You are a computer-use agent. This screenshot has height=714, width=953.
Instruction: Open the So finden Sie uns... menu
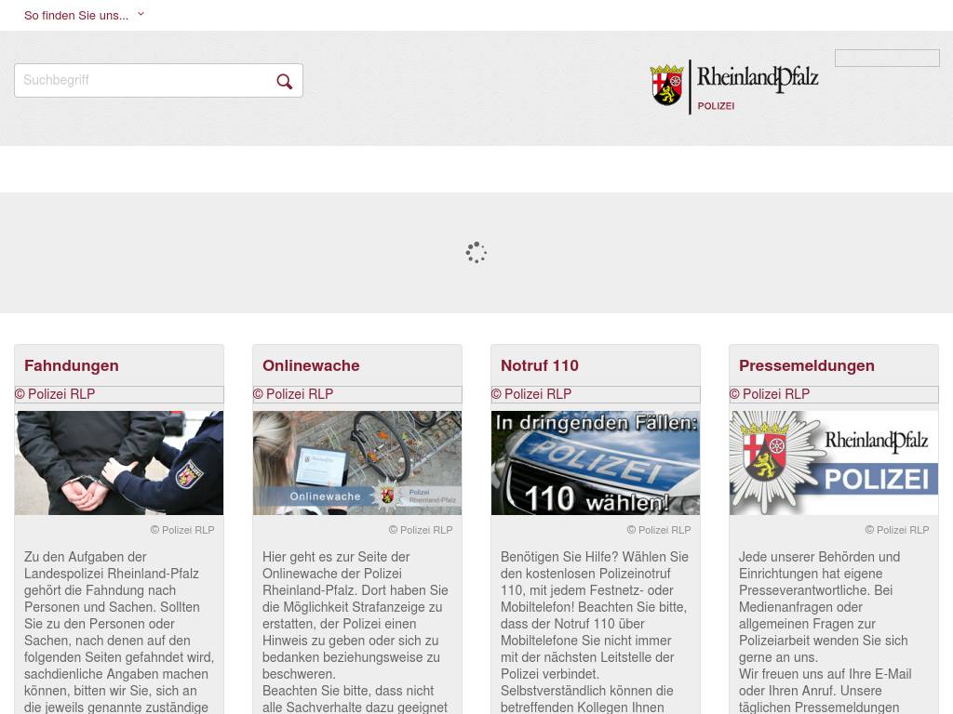coord(76,15)
